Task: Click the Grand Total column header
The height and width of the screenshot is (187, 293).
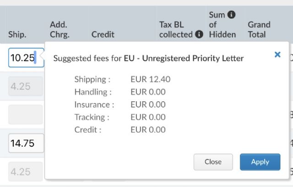Action: tap(259, 29)
